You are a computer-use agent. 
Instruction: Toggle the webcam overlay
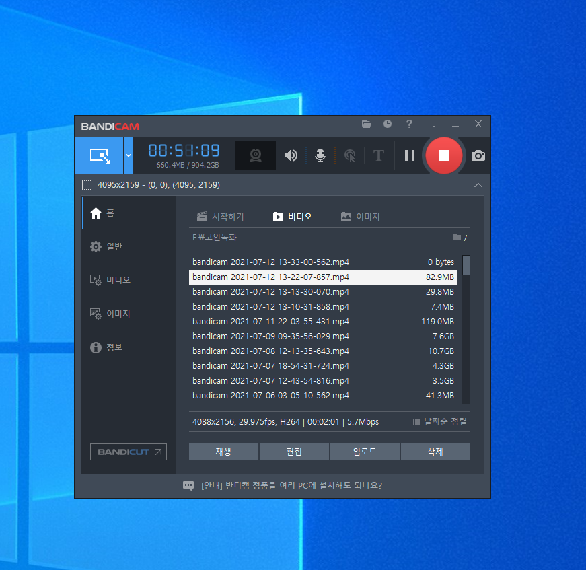[x=256, y=155]
